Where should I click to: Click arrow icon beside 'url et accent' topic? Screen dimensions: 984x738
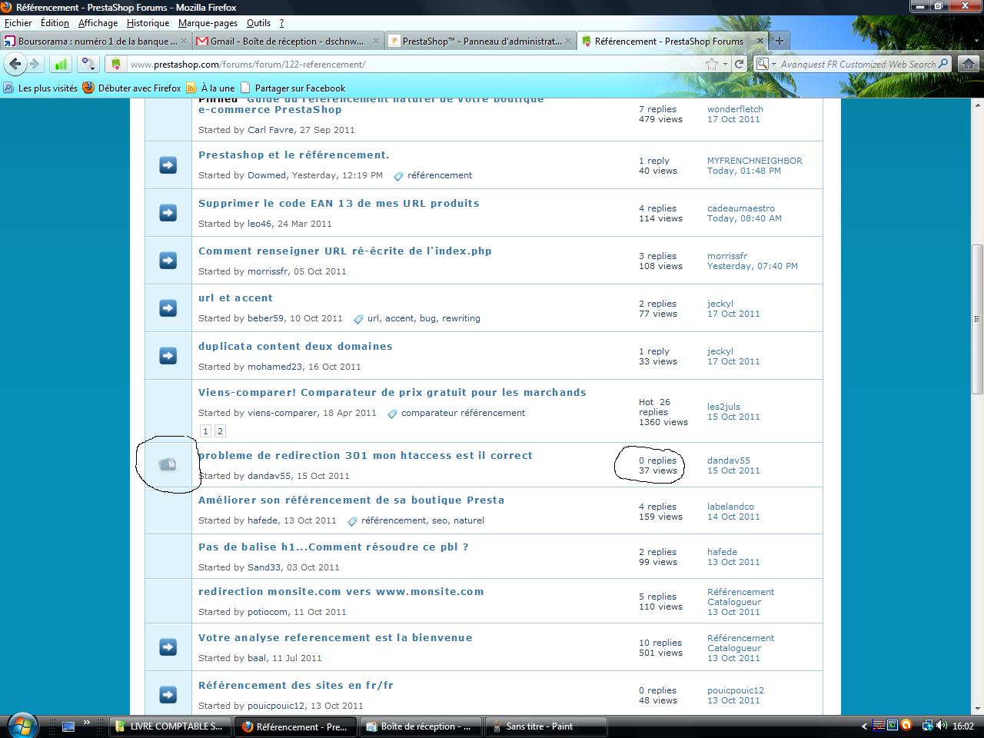pos(168,307)
